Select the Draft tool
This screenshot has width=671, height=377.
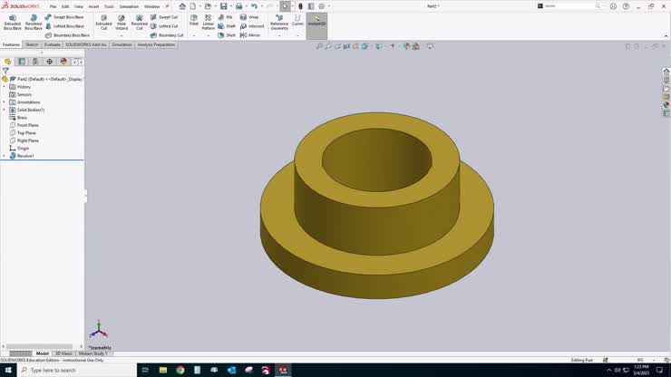click(x=227, y=26)
